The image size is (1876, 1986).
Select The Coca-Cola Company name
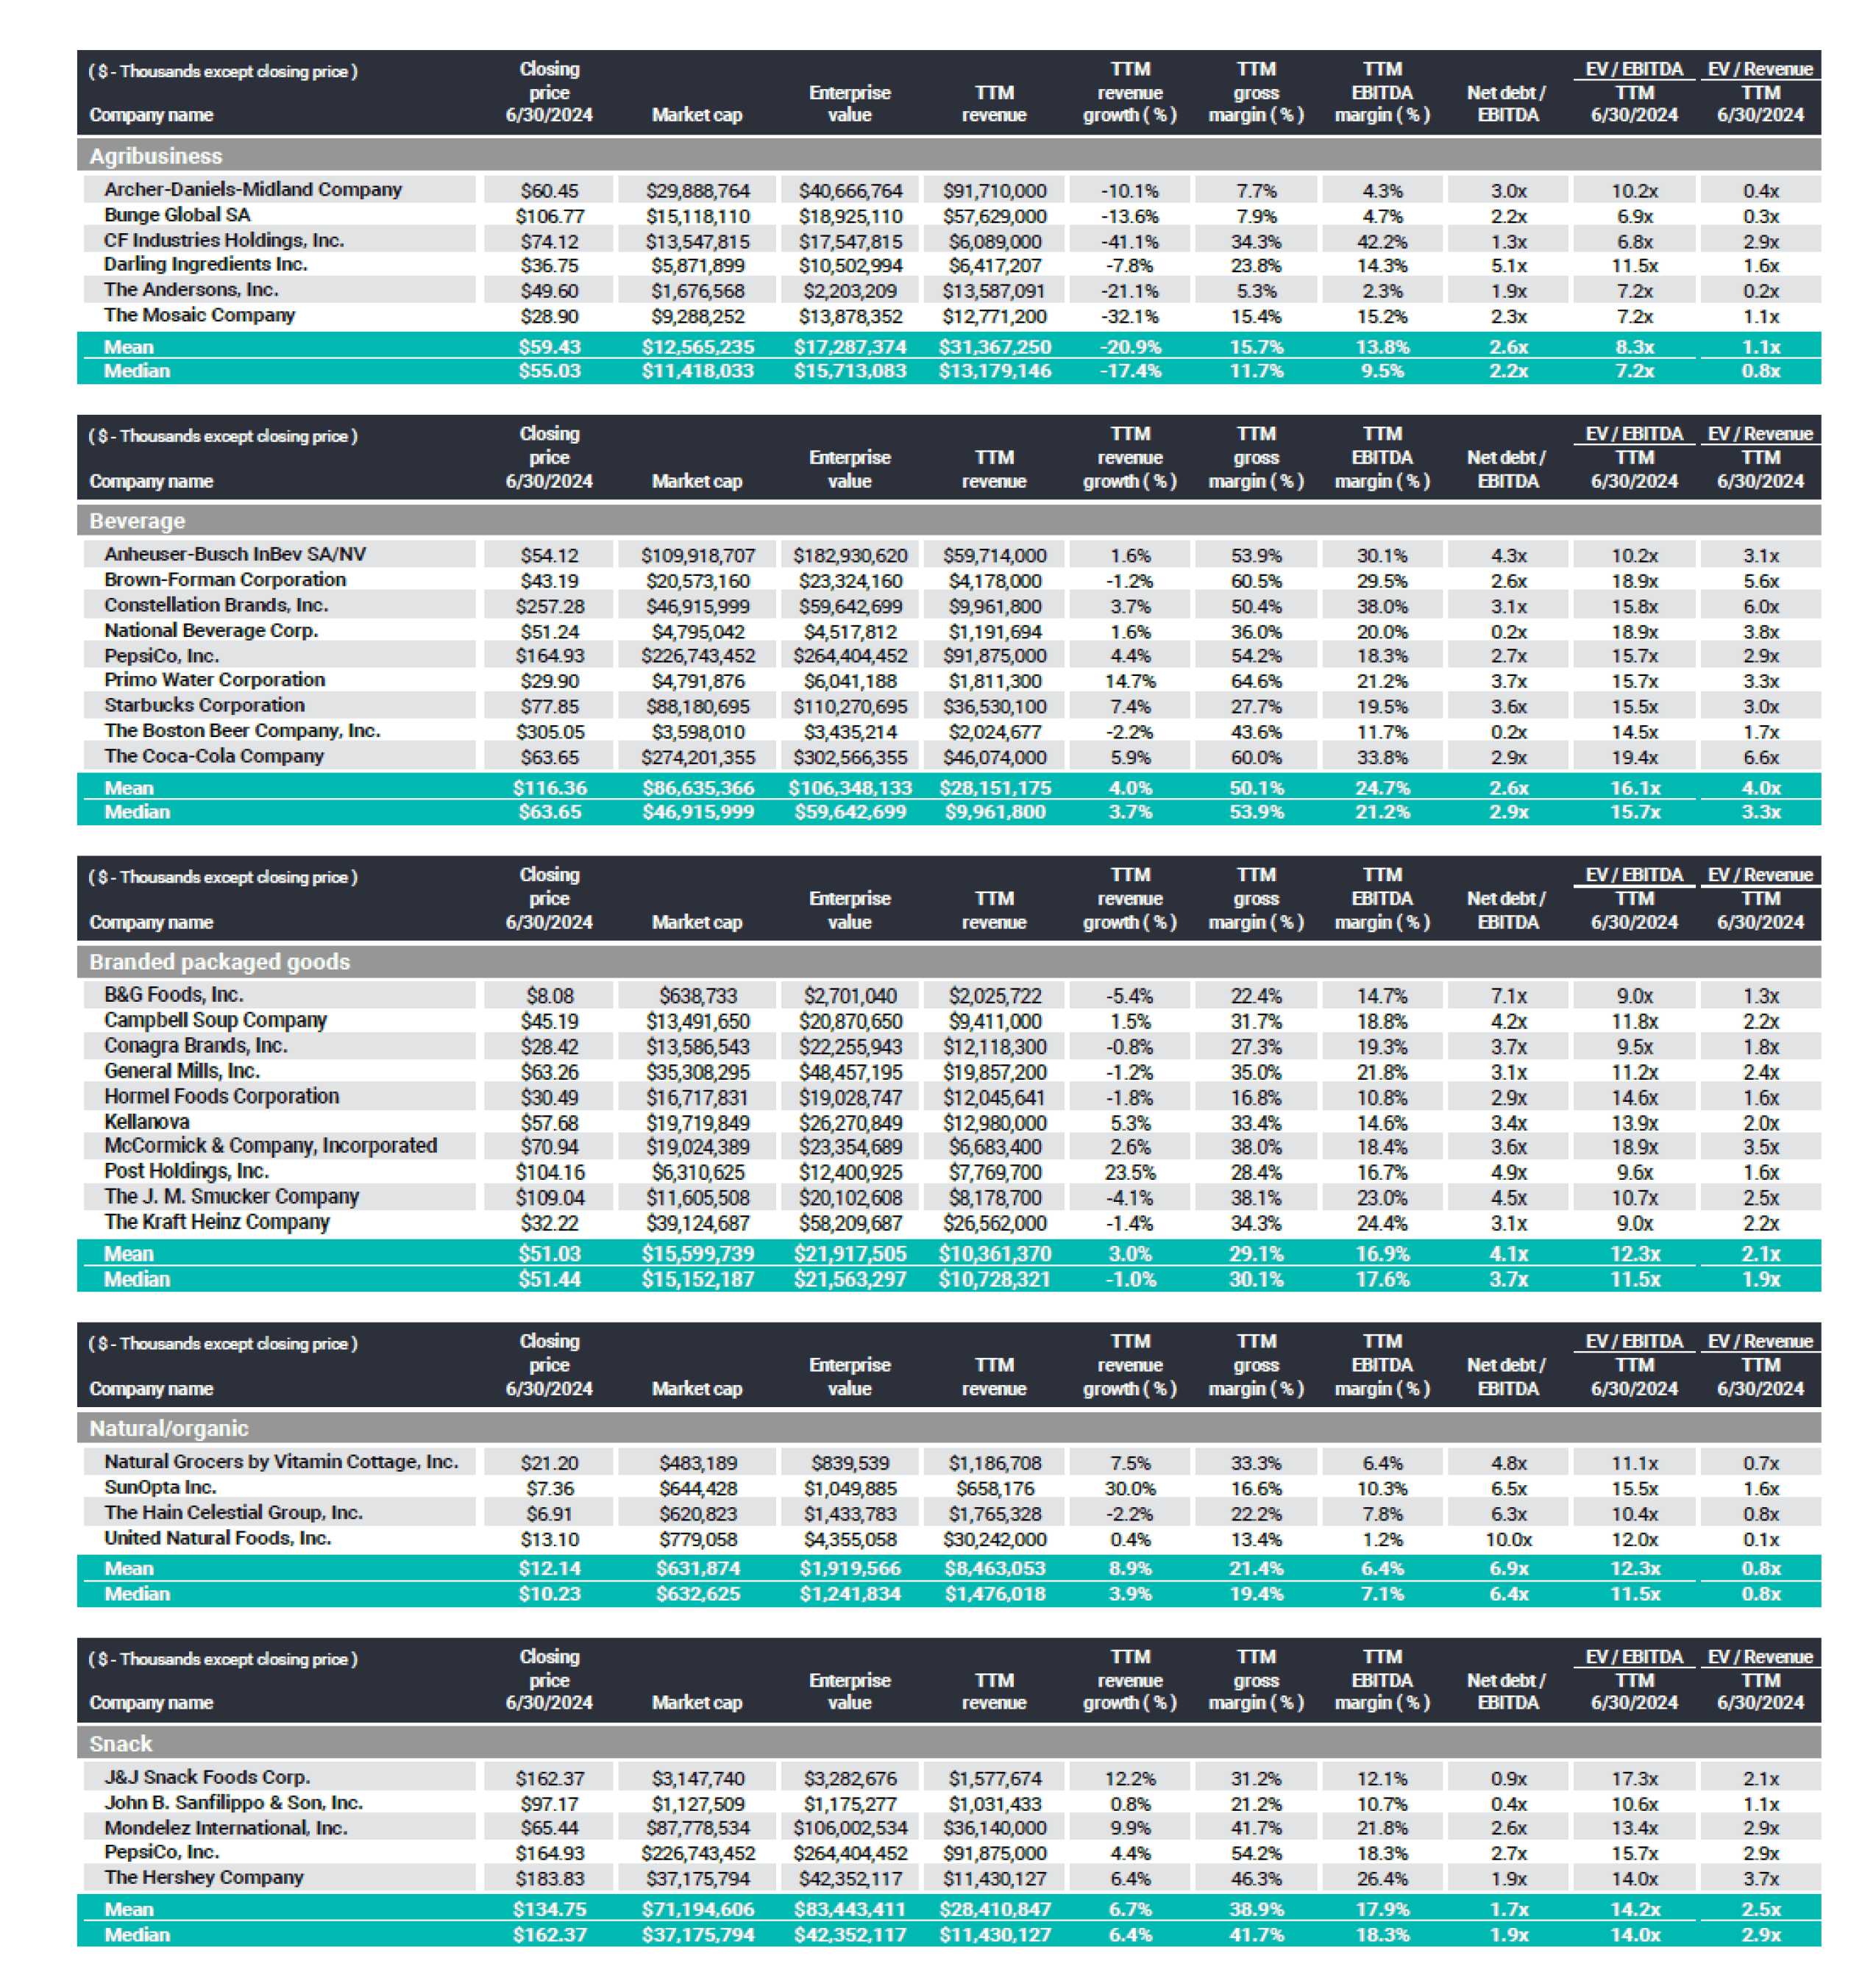[214, 756]
